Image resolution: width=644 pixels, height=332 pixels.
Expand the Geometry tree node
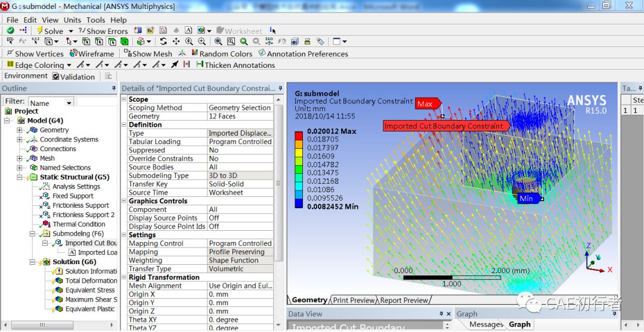pos(20,130)
